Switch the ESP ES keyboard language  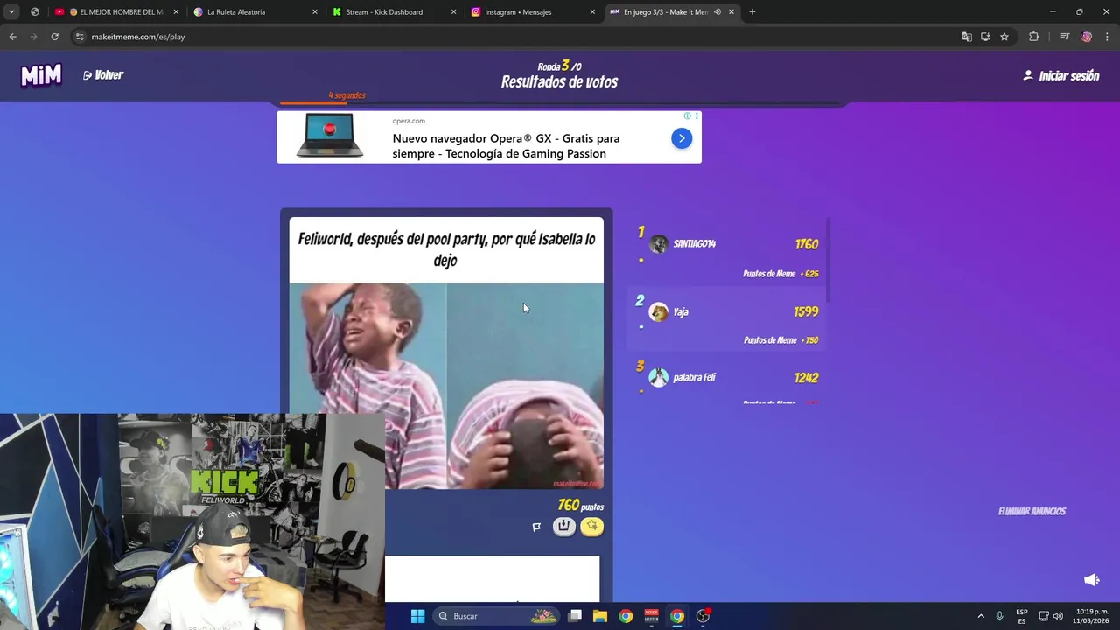1022,616
